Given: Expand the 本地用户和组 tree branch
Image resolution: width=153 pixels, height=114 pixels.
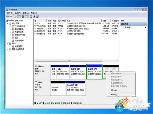Looking at the screenshot, I should (x=10, y=35).
